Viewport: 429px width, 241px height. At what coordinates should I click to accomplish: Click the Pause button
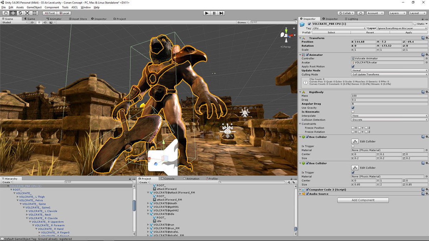[x=214, y=13]
